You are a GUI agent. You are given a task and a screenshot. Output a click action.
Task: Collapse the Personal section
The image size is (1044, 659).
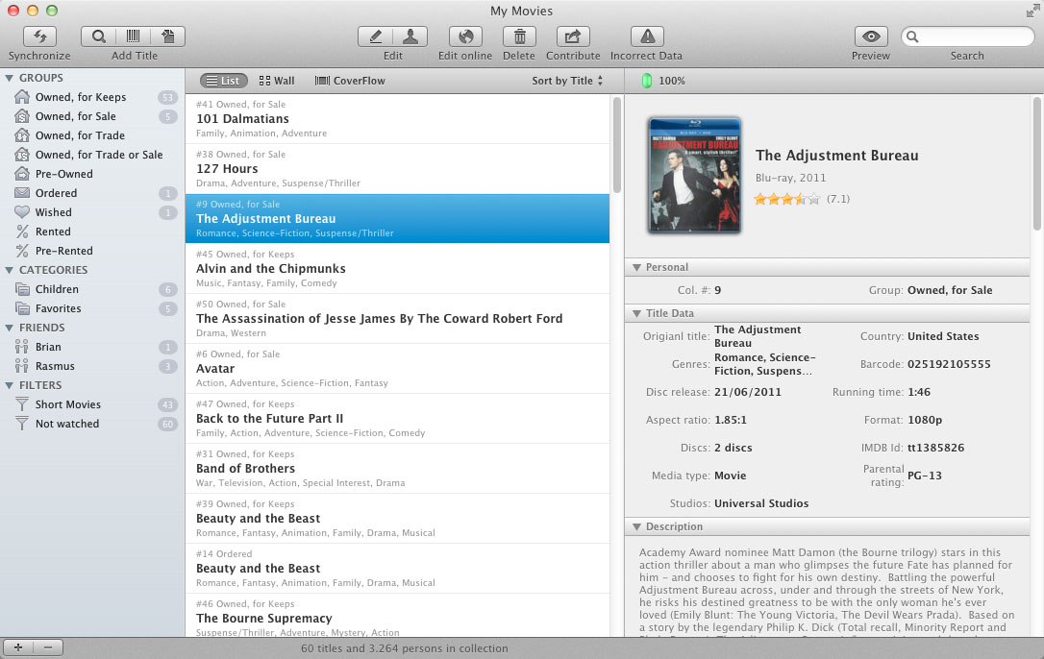(636, 267)
